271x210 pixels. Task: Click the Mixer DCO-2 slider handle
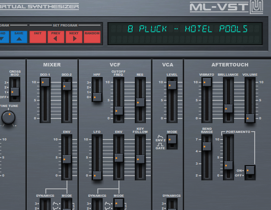(x=67, y=86)
